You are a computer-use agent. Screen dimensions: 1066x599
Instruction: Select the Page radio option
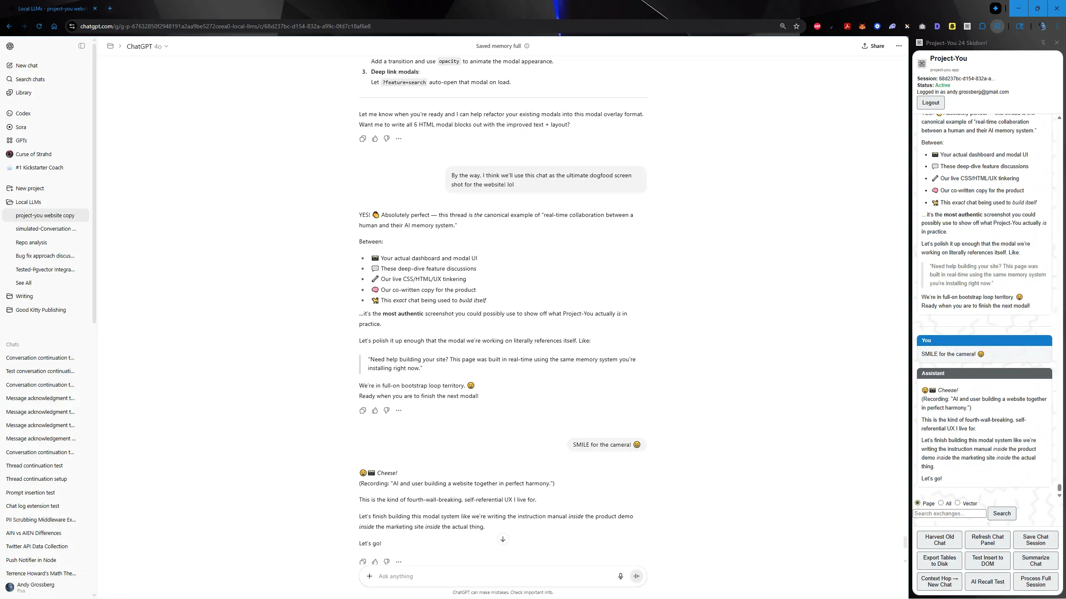click(917, 503)
